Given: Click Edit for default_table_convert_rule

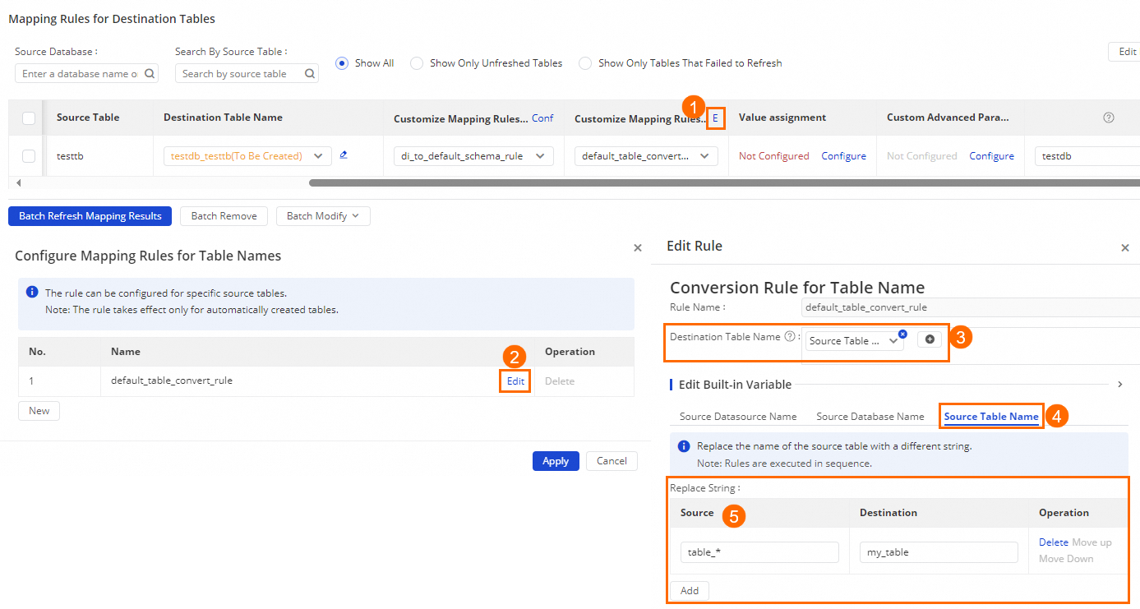Looking at the screenshot, I should coord(515,381).
